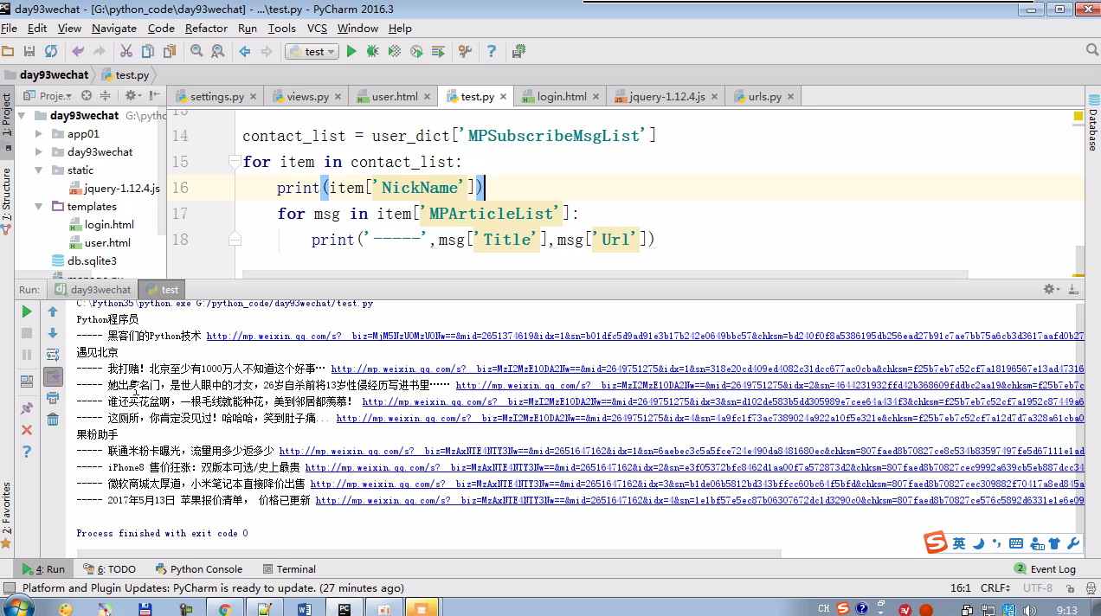The height and width of the screenshot is (616, 1101).
Task: Open Word from the Windows taskbar
Action: coord(305,609)
